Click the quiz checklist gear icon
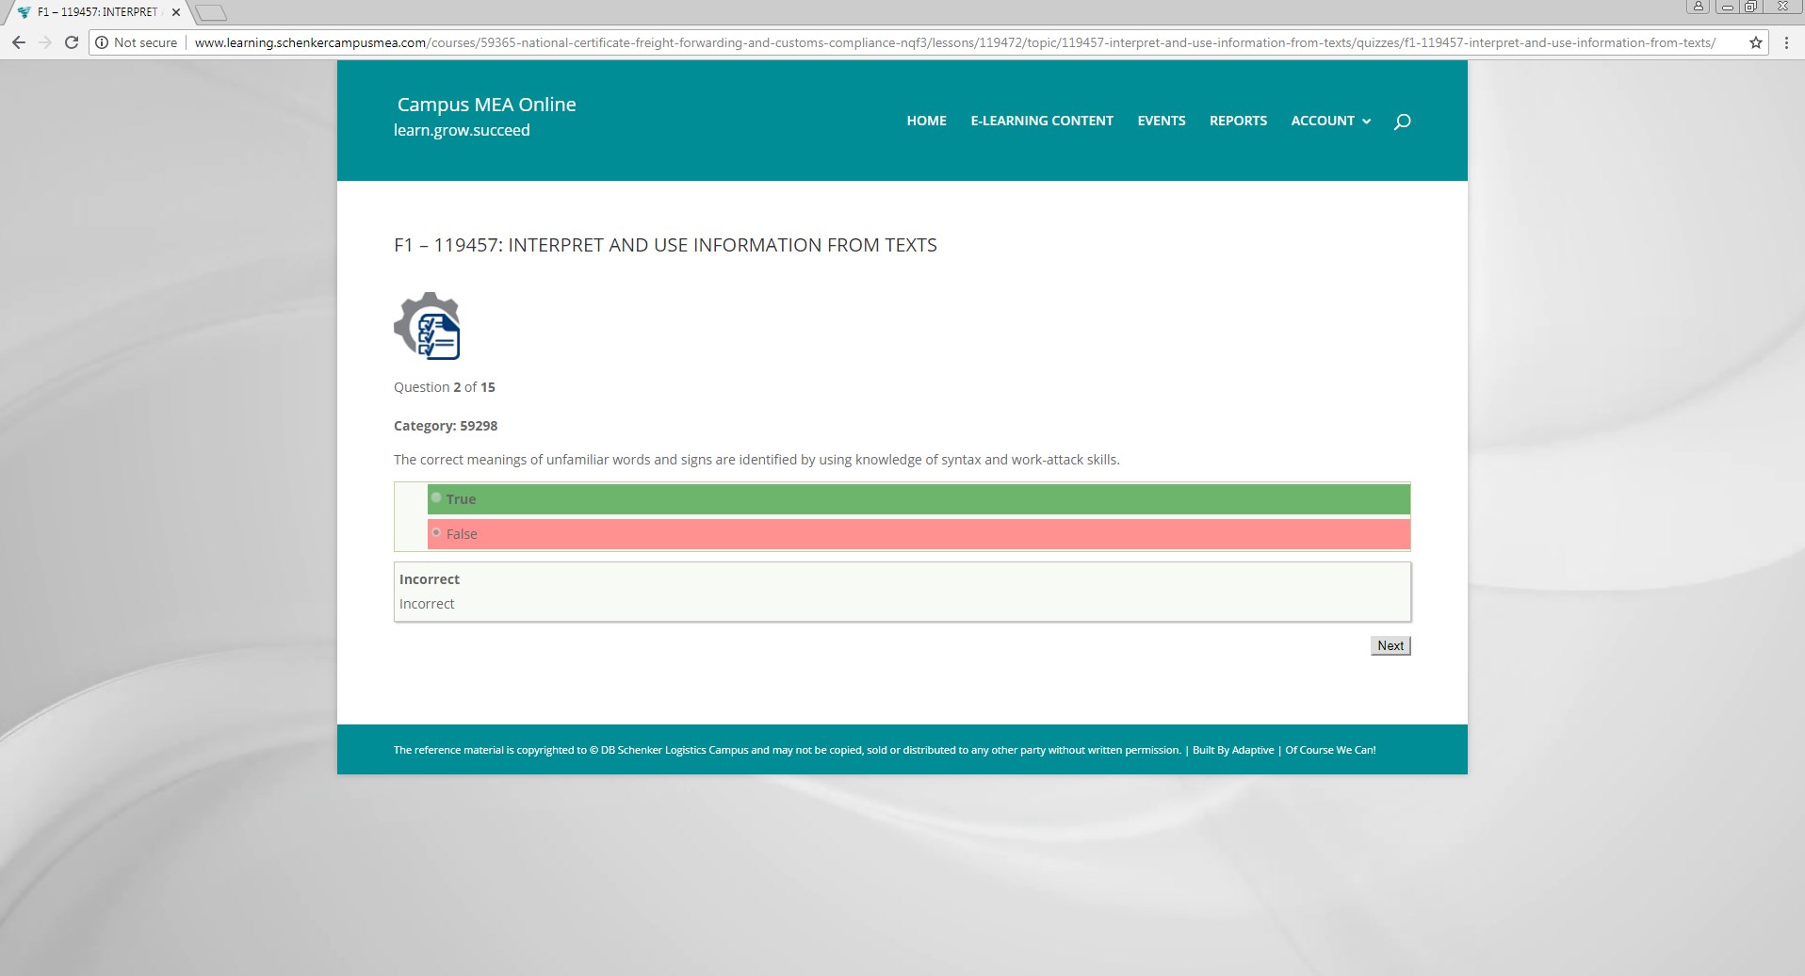Image resolution: width=1805 pixels, height=976 pixels. coord(427,326)
